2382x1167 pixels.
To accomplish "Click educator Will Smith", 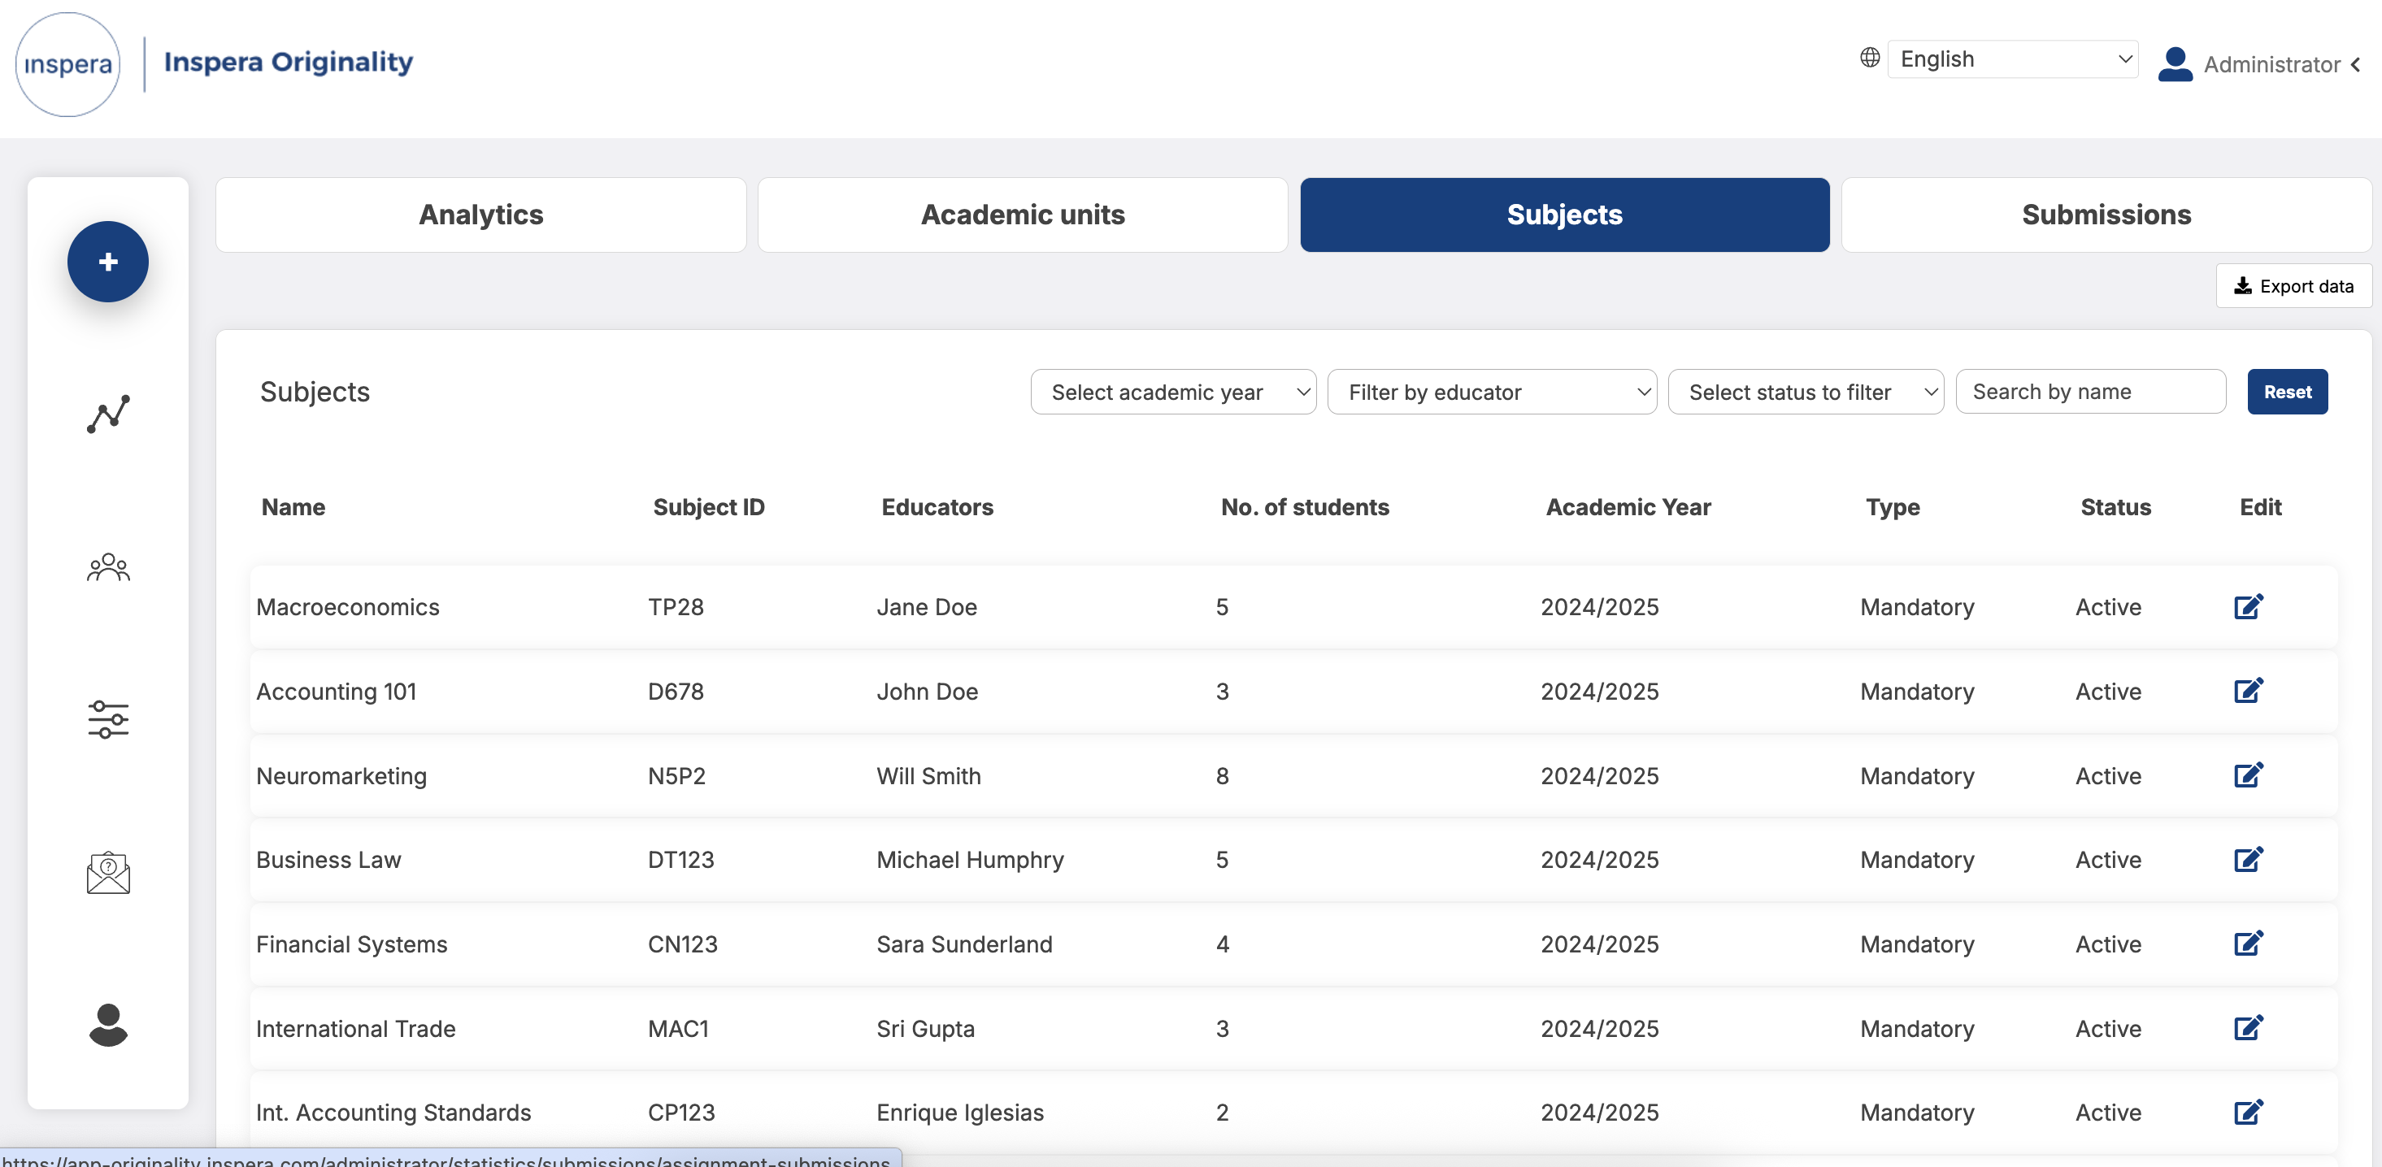I will point(928,776).
